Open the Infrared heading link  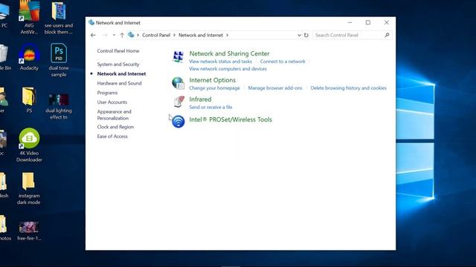point(200,99)
